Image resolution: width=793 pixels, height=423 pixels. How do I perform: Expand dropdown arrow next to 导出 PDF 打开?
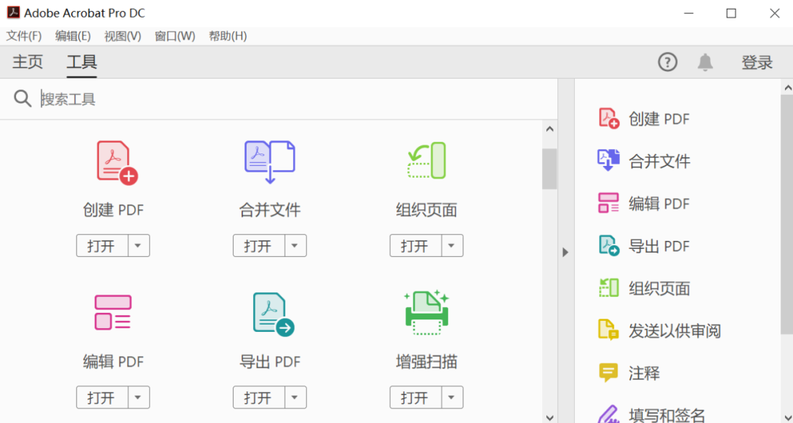coord(295,398)
